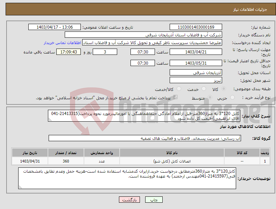Click the response deadline time 07:30 field
Screen dimensions: 276x209
[x=143, y=52]
